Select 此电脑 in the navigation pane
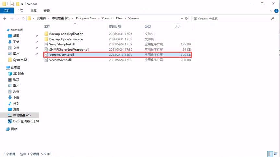Viewport: 280px width, 157px height. [x=16, y=67]
